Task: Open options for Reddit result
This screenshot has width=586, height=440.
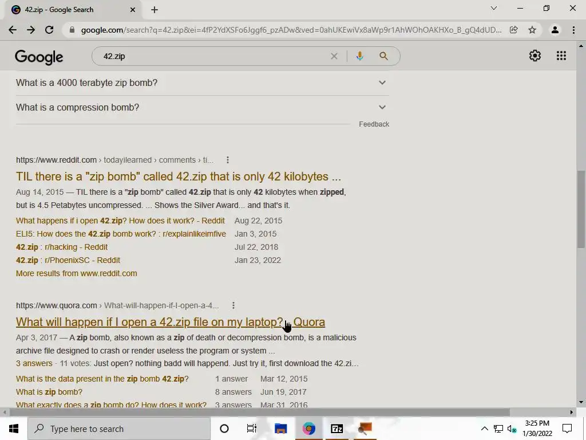Action: tap(228, 160)
